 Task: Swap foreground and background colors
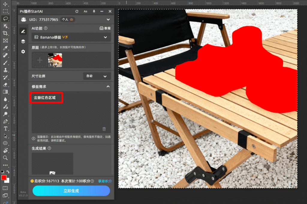(8, 172)
